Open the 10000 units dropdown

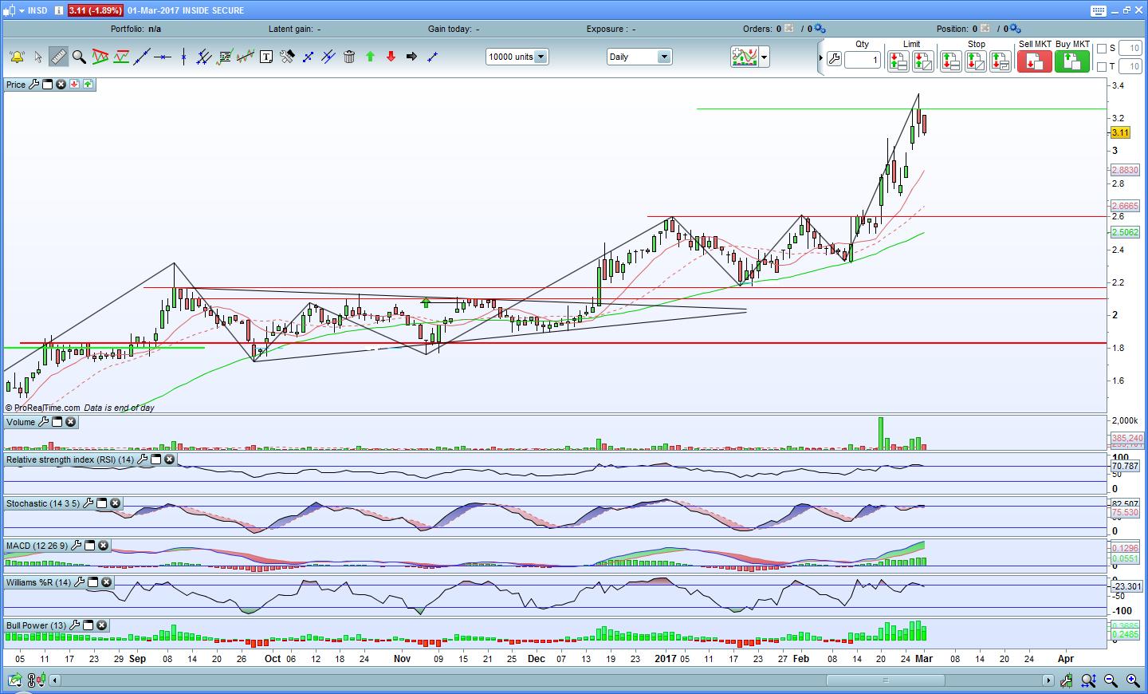[541, 57]
